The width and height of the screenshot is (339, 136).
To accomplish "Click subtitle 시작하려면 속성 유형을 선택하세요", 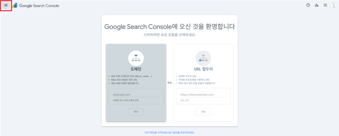I will pyautogui.click(x=170, y=35).
